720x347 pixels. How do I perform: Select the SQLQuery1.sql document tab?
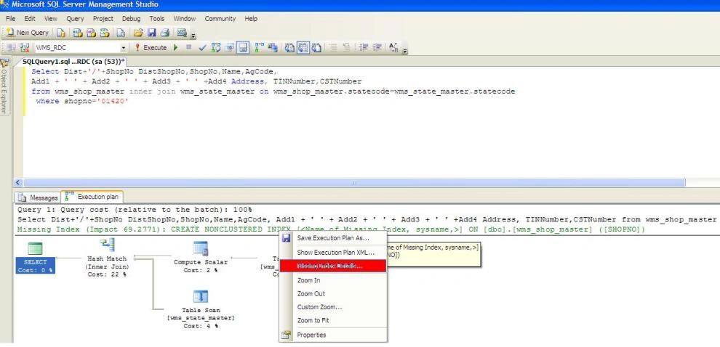click(73, 62)
